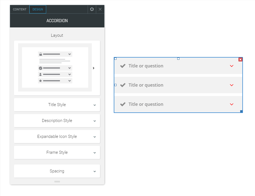Open the Frame Style settings
This screenshot has height=196, width=255.
pyautogui.click(x=57, y=152)
